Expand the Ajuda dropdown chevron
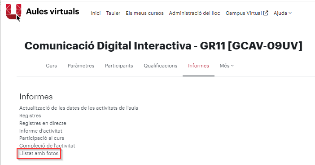This screenshot has height=165, width=315. click(290, 13)
